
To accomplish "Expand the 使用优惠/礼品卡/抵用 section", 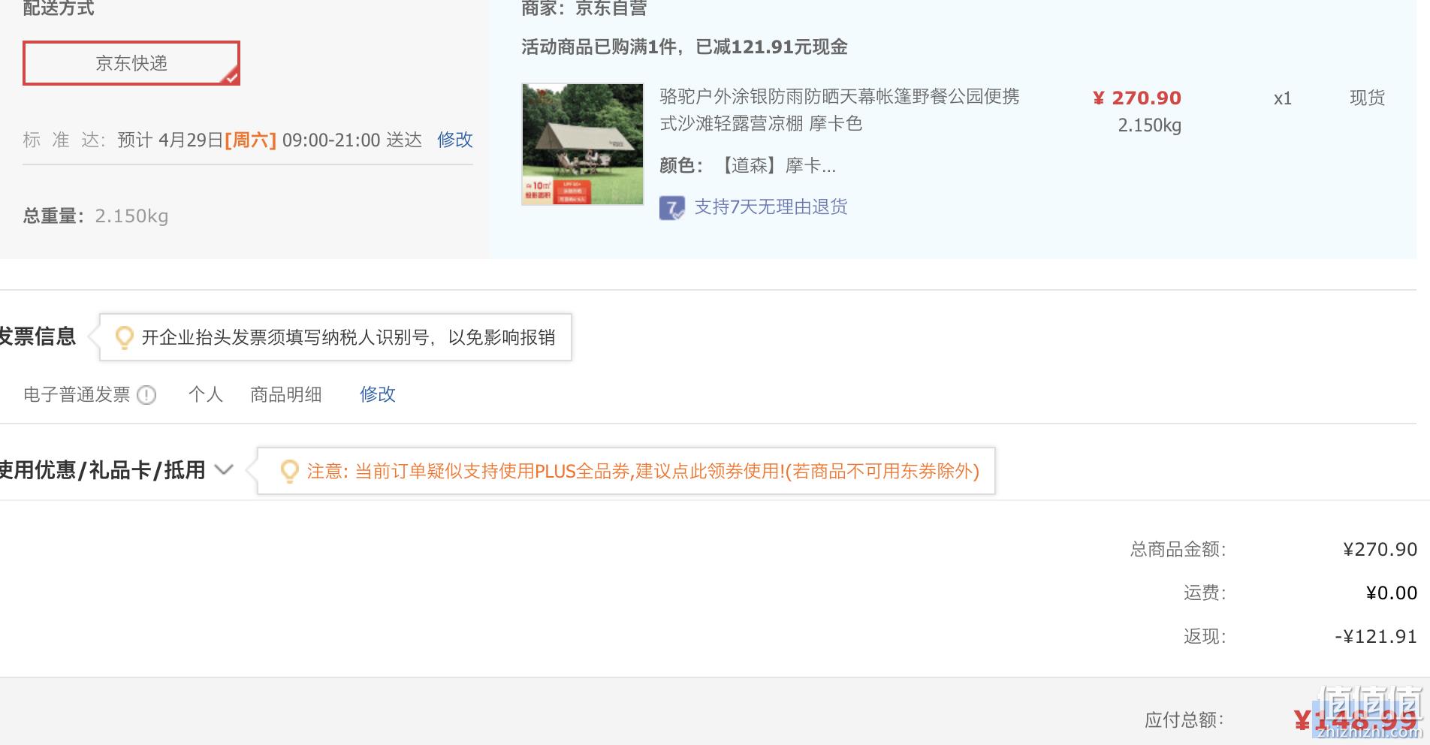I will [102, 471].
